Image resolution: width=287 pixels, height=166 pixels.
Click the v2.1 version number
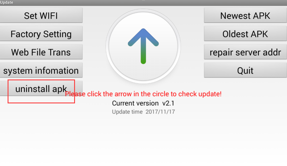tap(168, 103)
